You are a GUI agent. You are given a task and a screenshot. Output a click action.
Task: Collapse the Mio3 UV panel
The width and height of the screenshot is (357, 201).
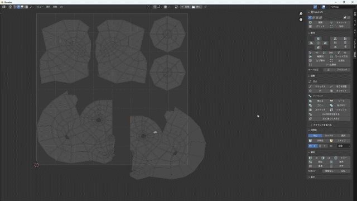click(309, 12)
